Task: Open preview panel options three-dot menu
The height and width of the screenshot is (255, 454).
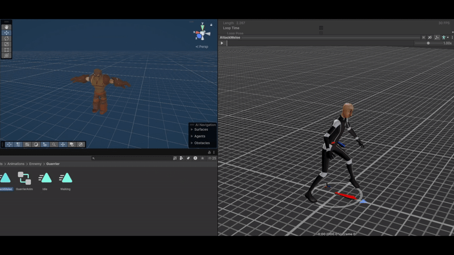Action: point(452,37)
